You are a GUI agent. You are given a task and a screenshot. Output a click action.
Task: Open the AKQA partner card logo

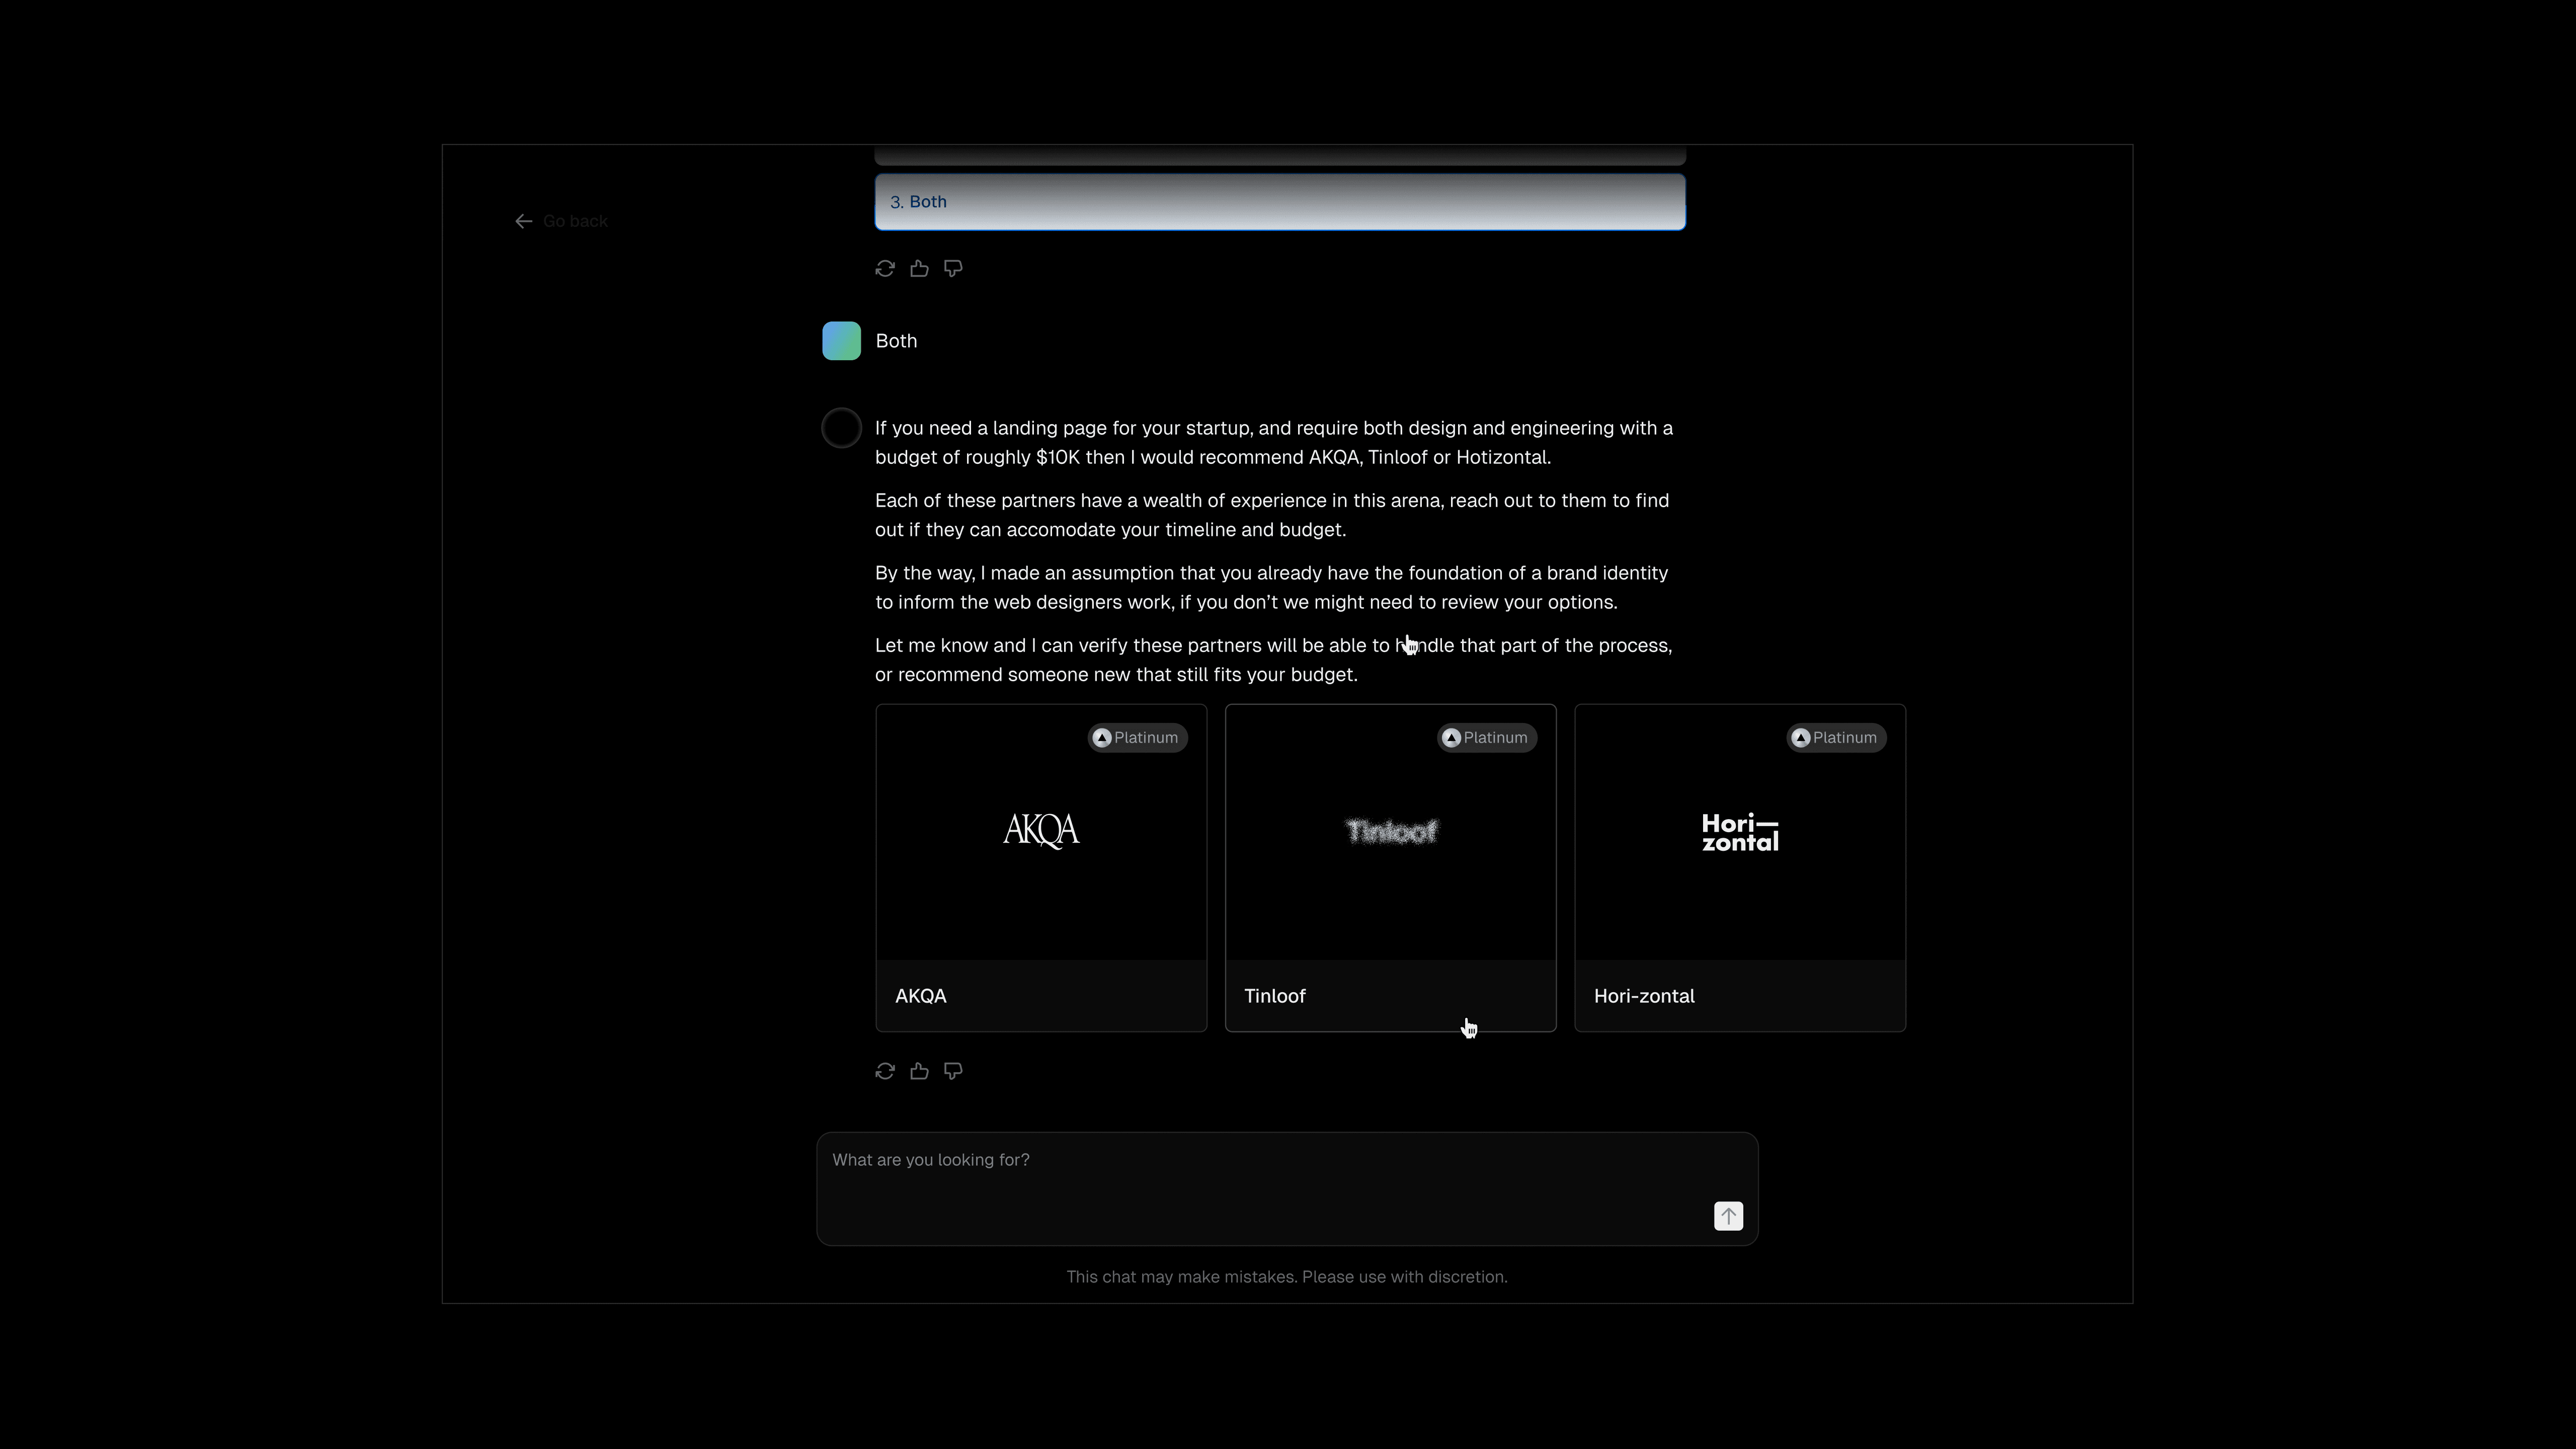point(1040,831)
